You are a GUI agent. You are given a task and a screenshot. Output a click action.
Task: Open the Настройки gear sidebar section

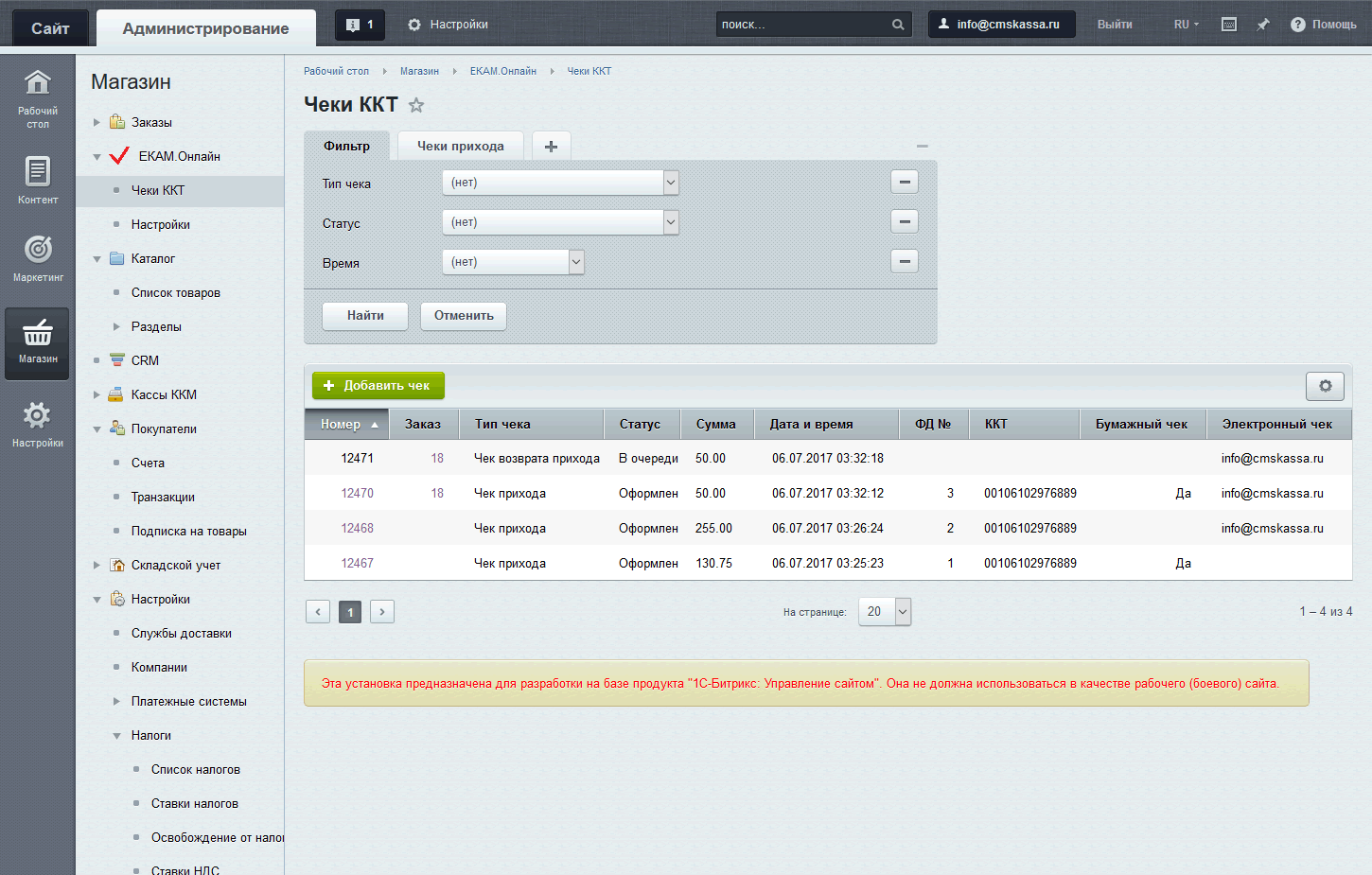(38, 424)
